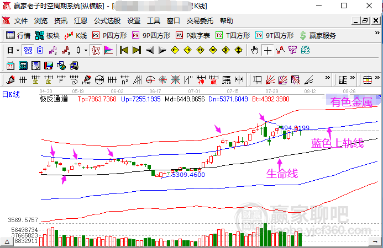The height and width of the screenshot is (248, 383).
Task: Click the black left triangle arrow
Action: coord(149,51)
